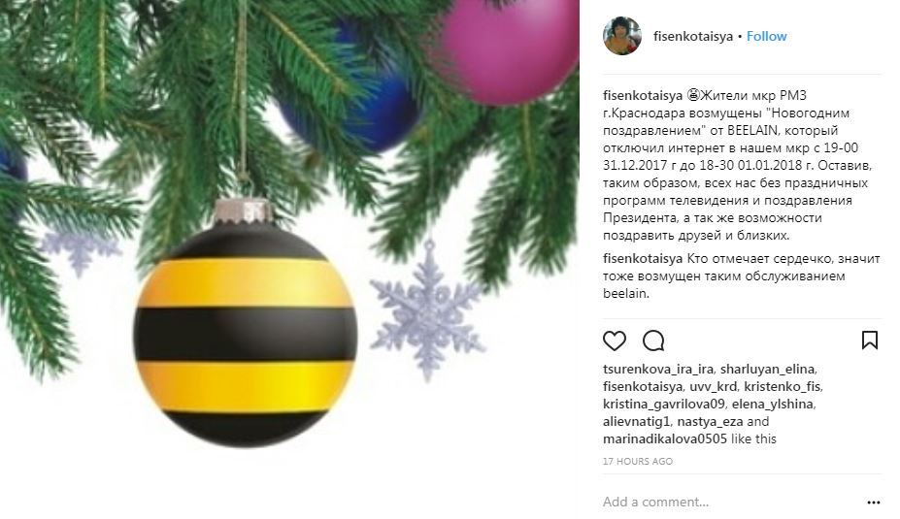Open uvv_krd liker profile
Screen dimensions: 900x519
tap(713, 386)
